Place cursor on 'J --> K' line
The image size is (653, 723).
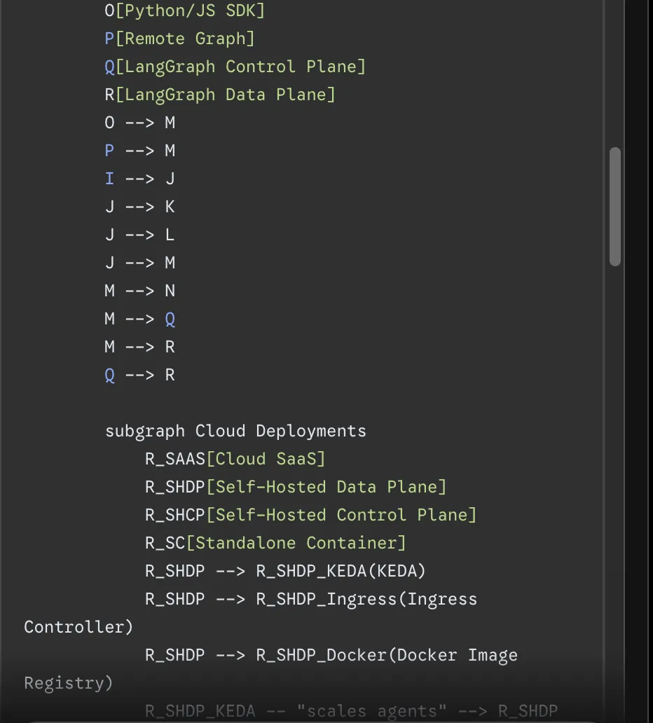coord(140,207)
